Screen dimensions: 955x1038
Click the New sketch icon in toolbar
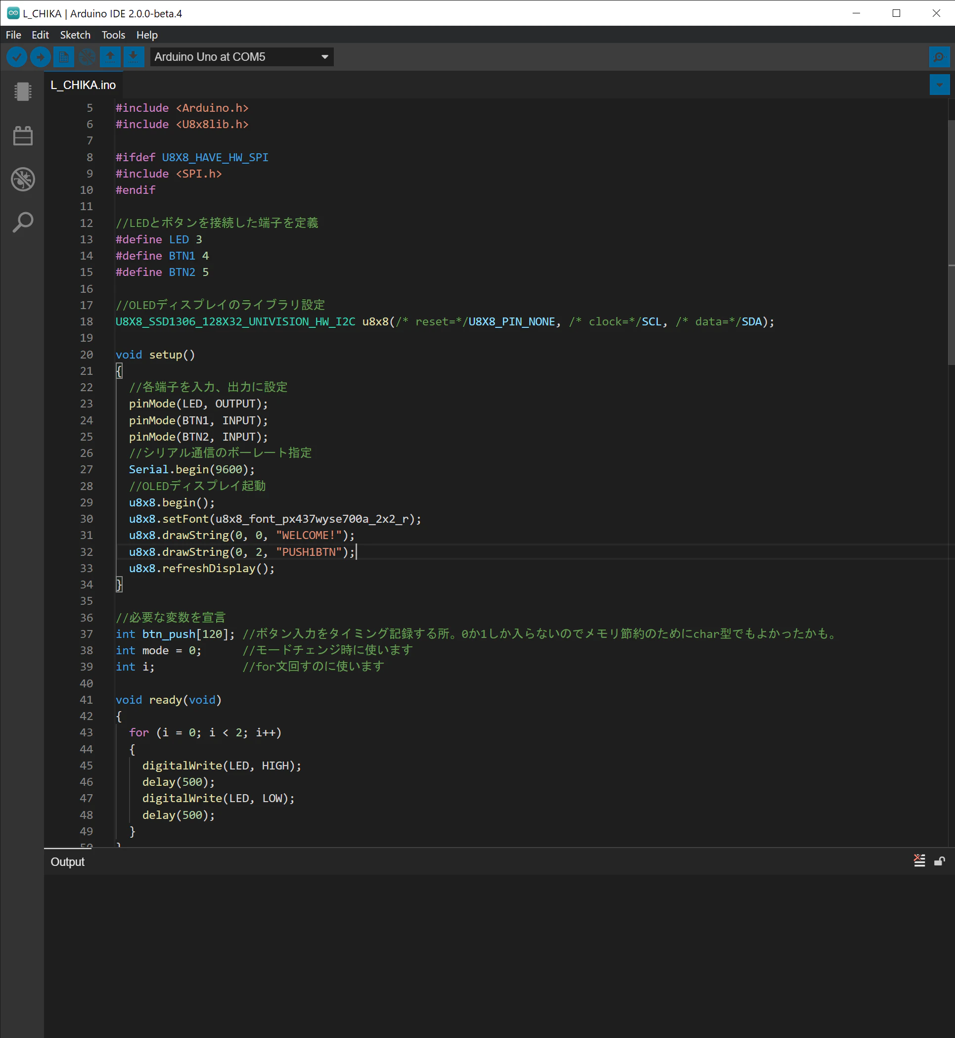(x=64, y=57)
